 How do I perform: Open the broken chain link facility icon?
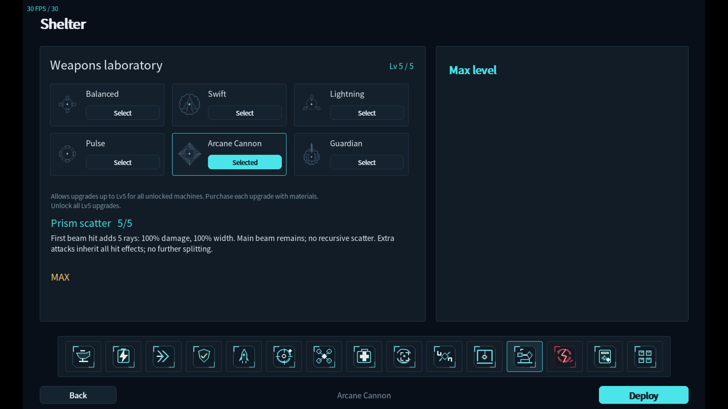coord(444,356)
